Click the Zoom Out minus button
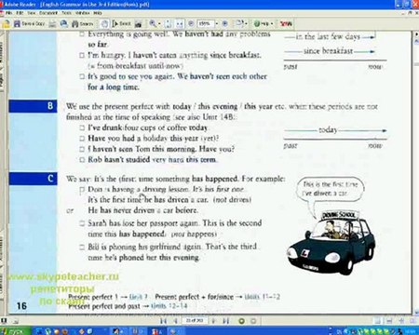This screenshot has height=335, width=419. (x=191, y=23)
